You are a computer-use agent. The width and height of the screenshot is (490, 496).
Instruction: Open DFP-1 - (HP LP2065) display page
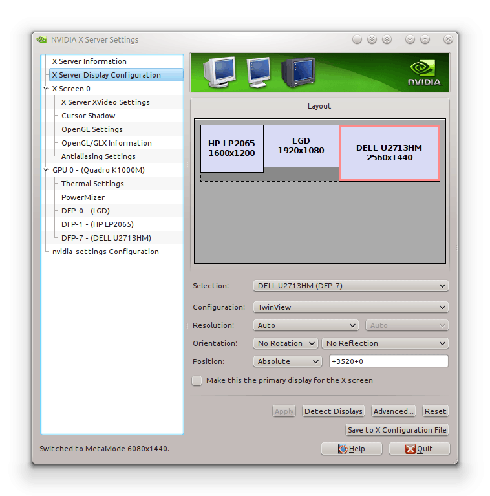click(x=98, y=224)
